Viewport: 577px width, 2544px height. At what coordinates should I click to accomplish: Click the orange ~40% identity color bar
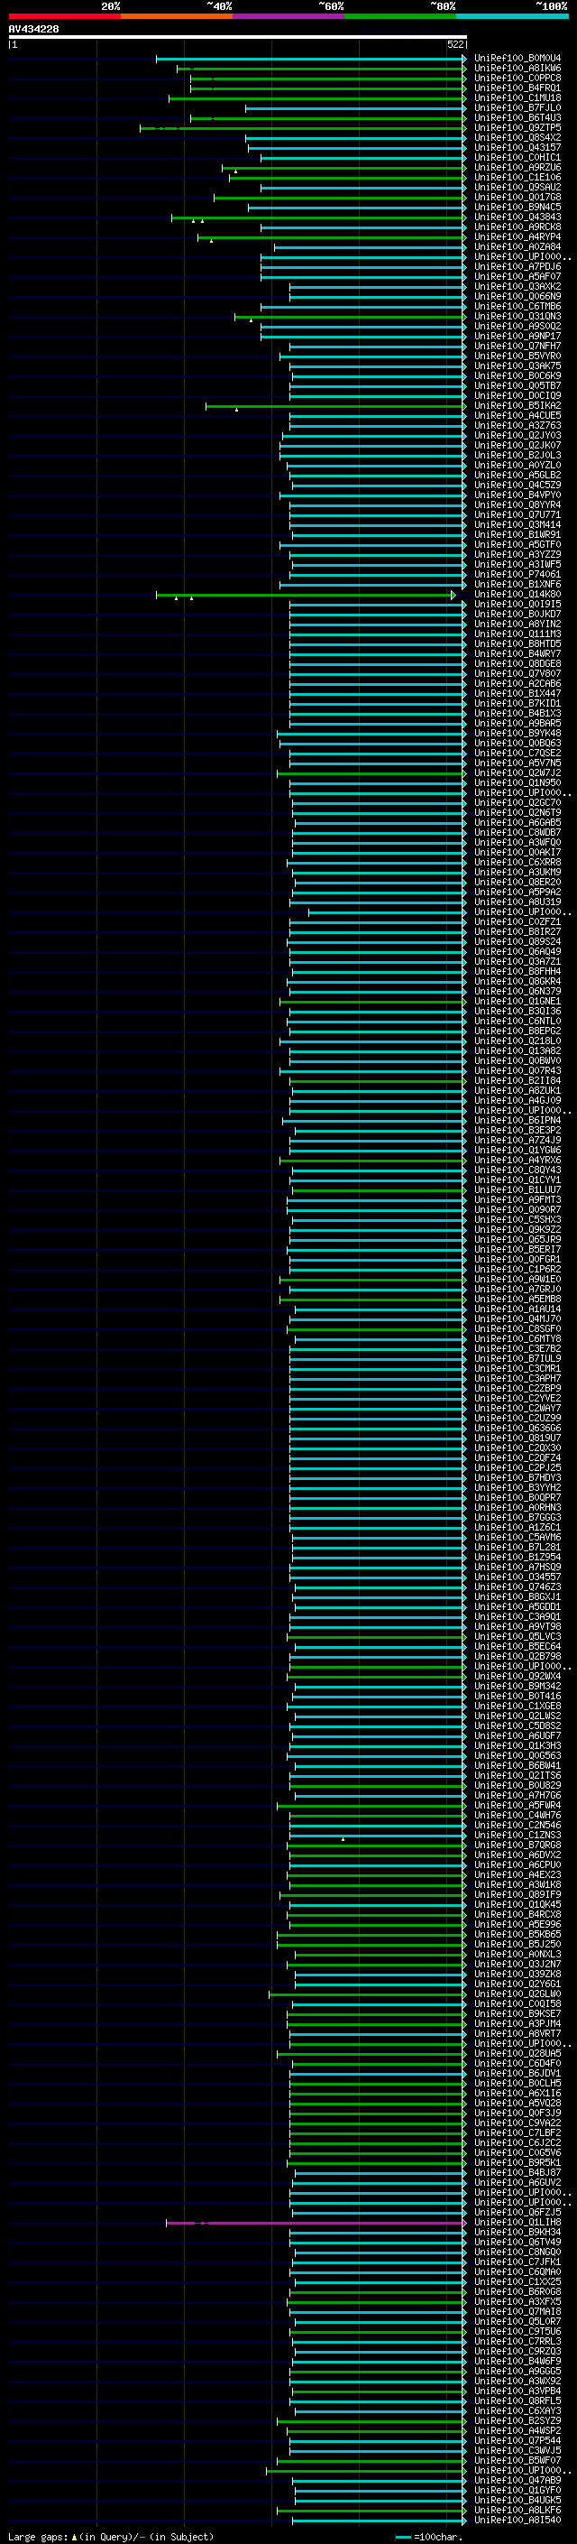pos(176,16)
